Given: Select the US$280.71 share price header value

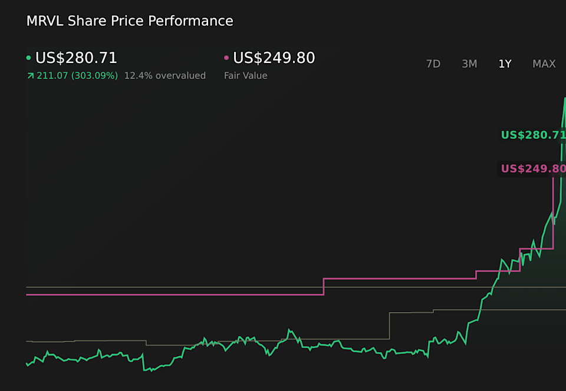Looking at the screenshot, I should 76,58.
